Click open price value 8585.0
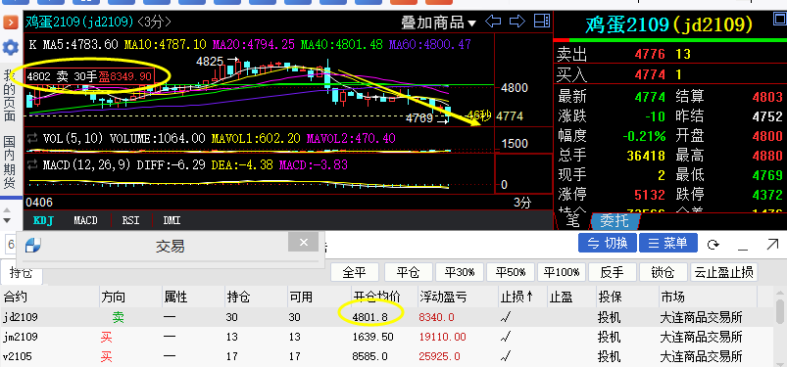 (370, 356)
